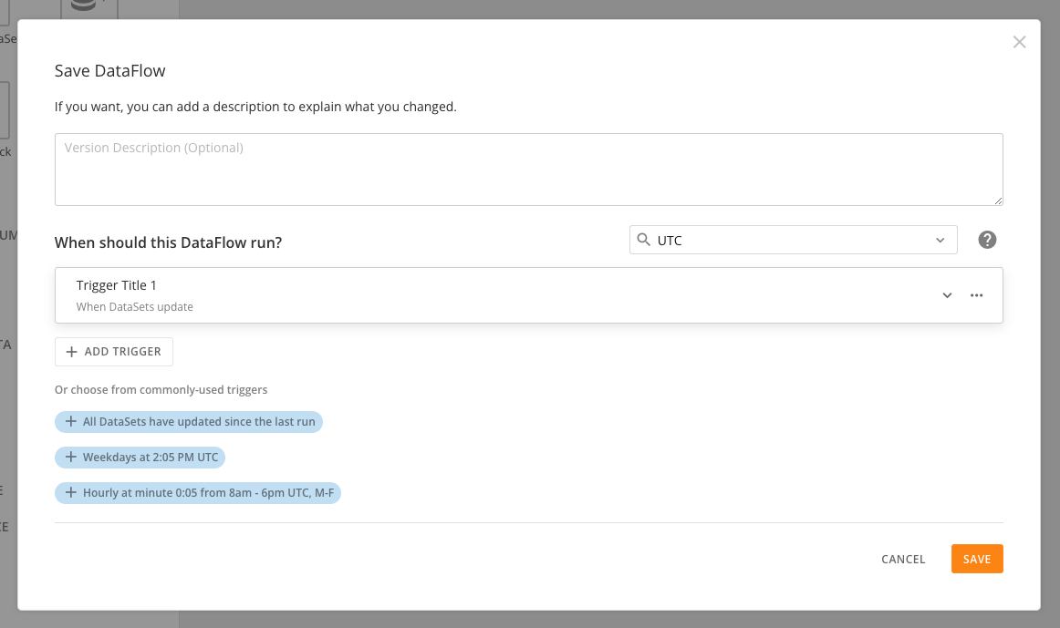Click the description box resize handle
The width and height of the screenshot is (1060, 628).
pyautogui.click(x=998, y=201)
